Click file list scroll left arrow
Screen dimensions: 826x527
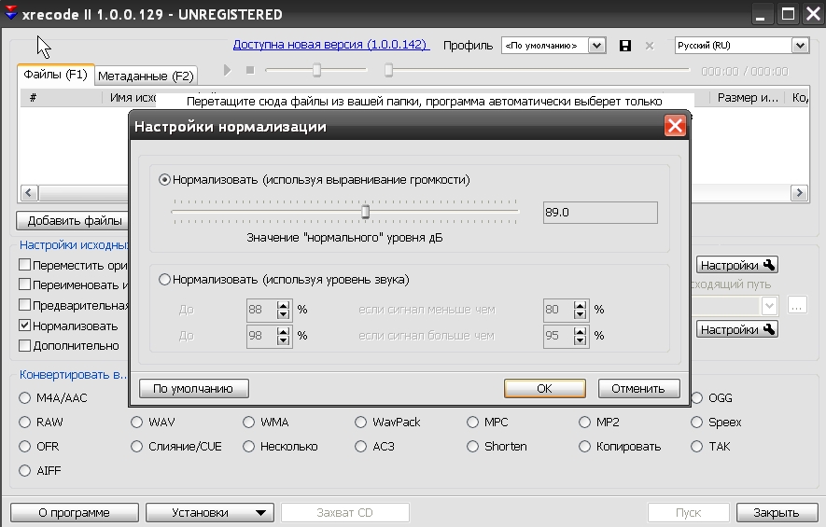click(x=28, y=193)
